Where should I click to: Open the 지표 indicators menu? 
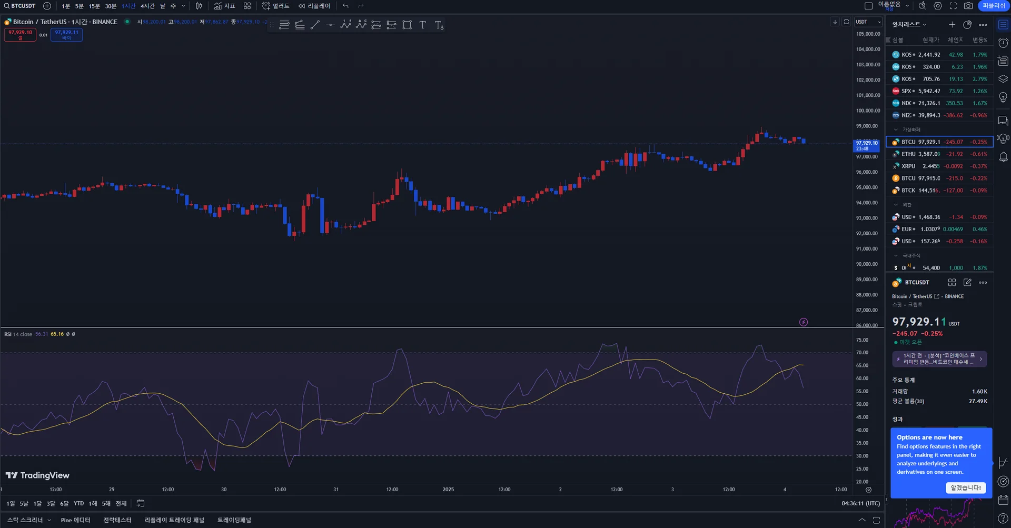[225, 6]
